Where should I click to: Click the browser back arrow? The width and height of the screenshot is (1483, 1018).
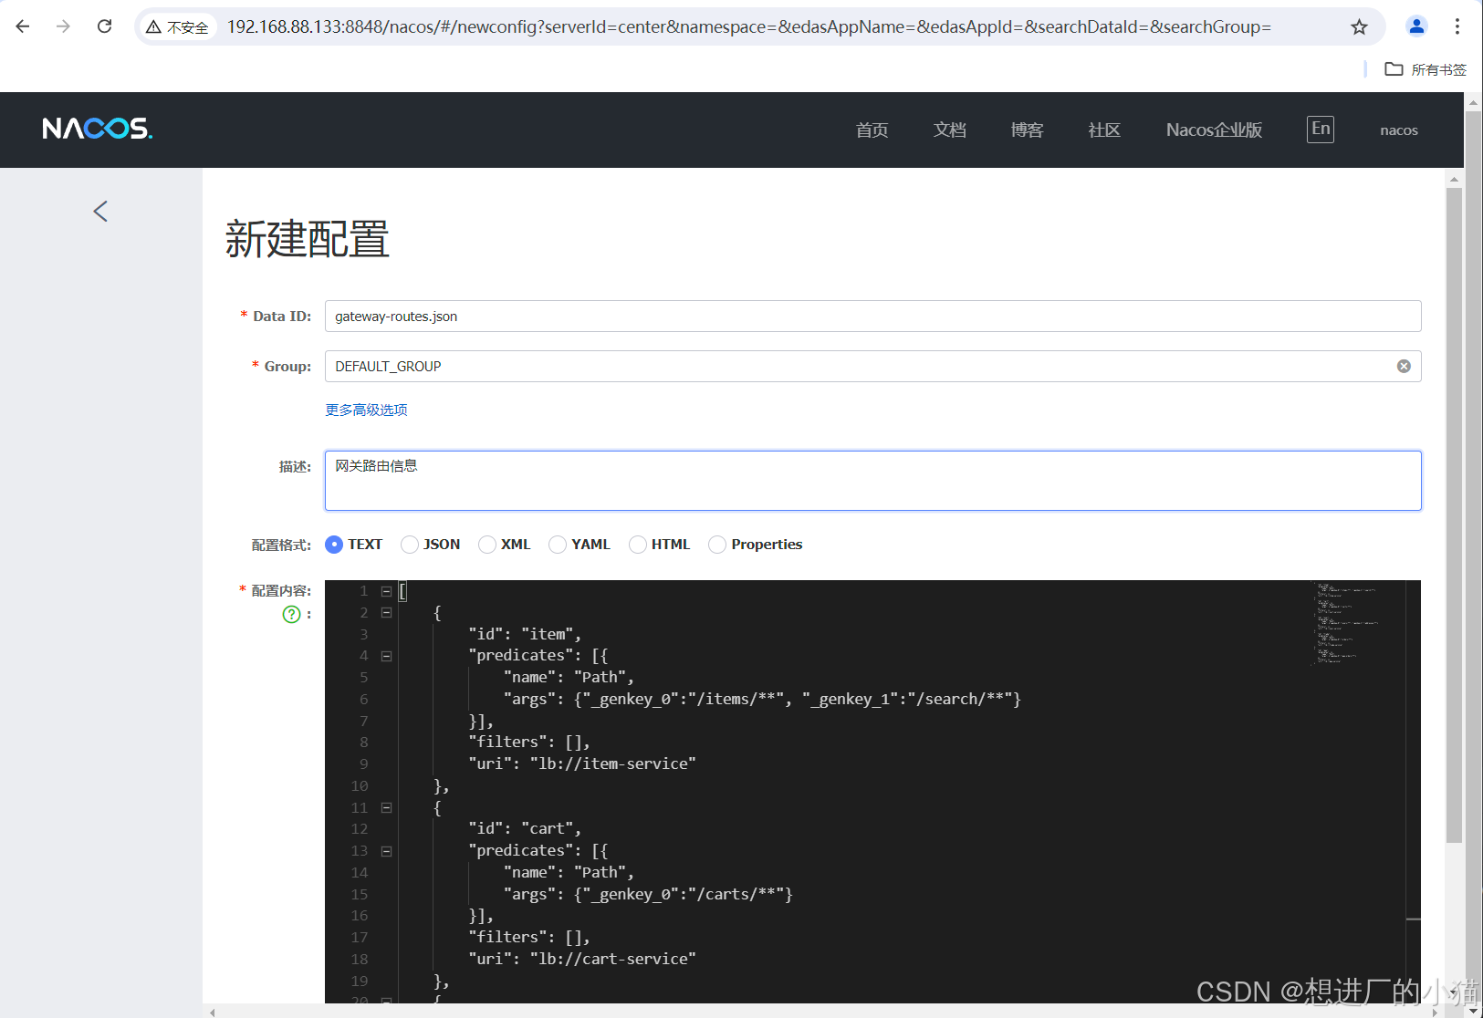(x=23, y=26)
